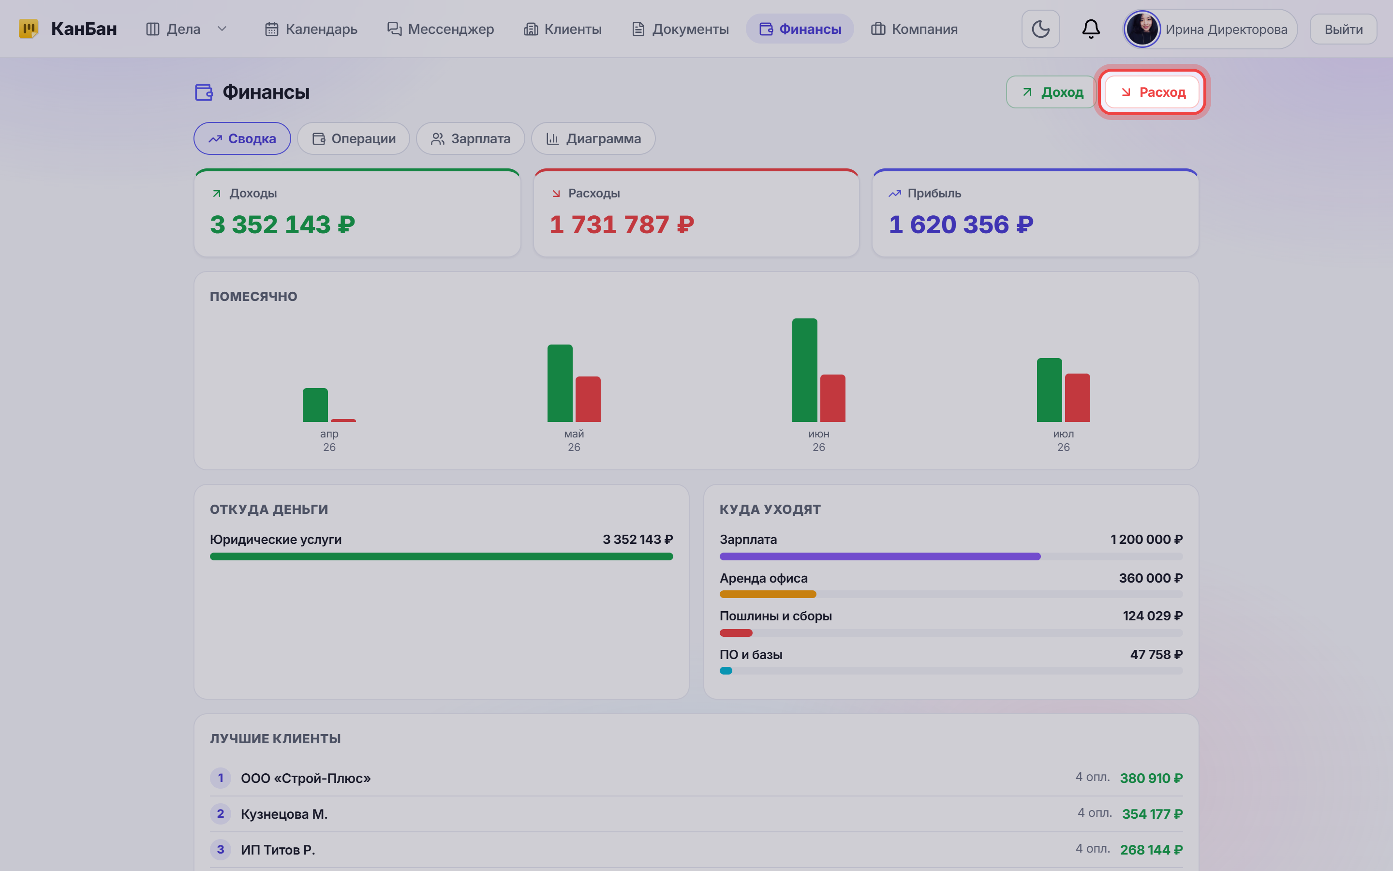1393x871 pixels.
Task: Click the wallet icon beside the Финансы heading
Action: (204, 92)
